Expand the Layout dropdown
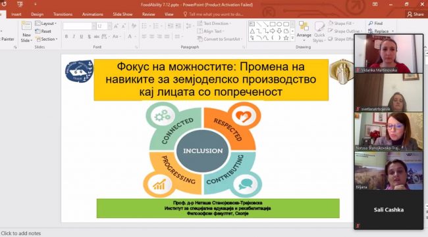Screen dimensions: 428x237 click(x=45, y=24)
